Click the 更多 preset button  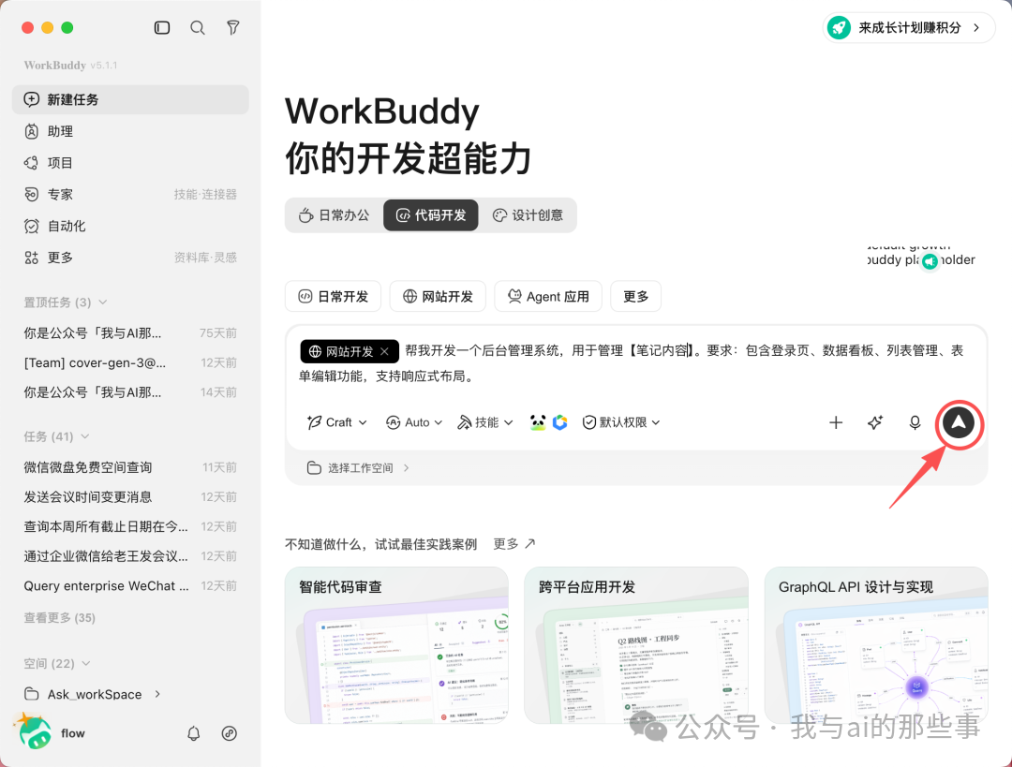[635, 297]
